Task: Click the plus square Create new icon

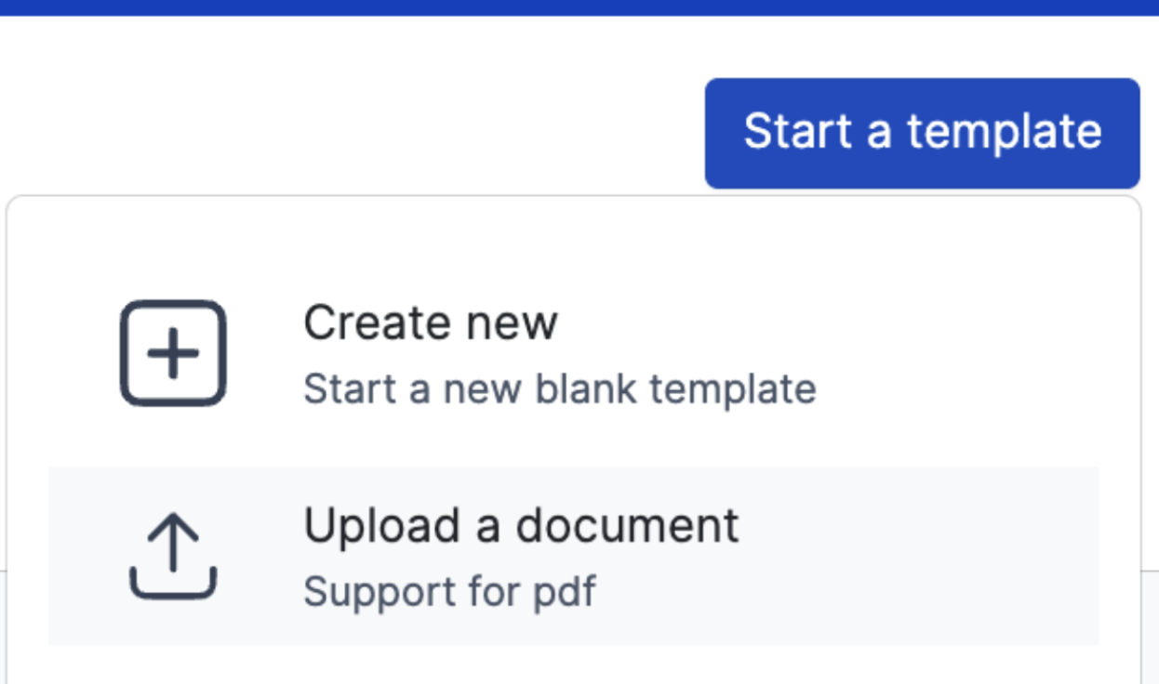Action: tap(173, 353)
